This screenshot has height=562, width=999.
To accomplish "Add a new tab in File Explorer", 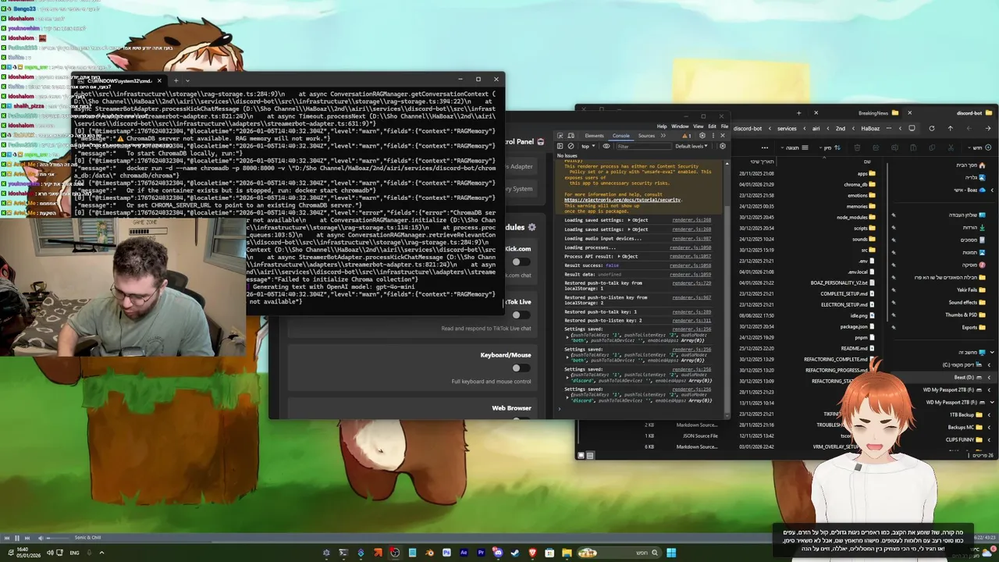I will click(798, 113).
